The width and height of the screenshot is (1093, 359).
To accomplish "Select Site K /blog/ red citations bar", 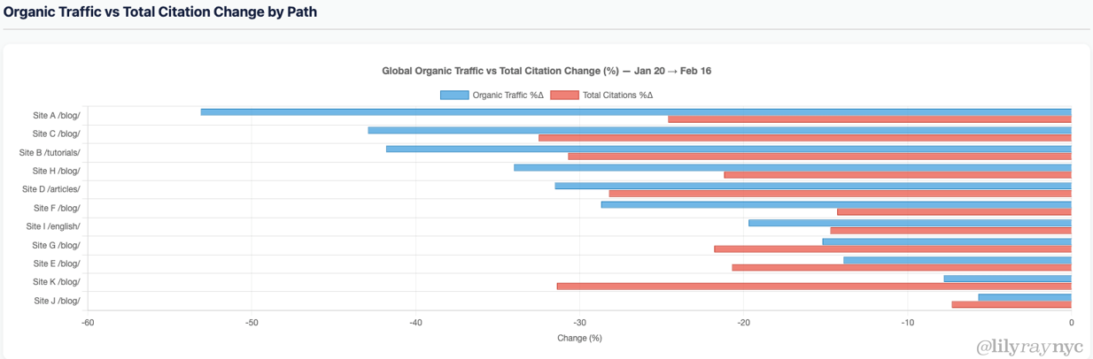I will [814, 286].
